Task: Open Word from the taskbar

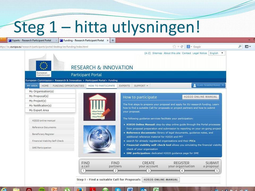Action: tap(130, 189)
